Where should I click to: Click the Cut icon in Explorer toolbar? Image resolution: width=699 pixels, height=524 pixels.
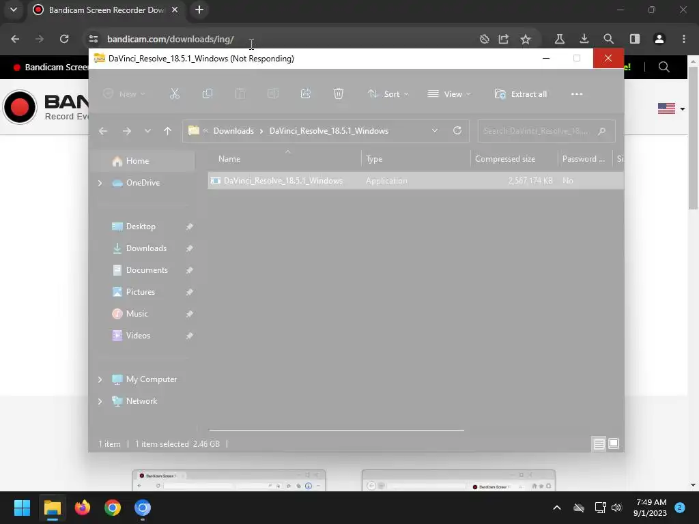[x=174, y=93]
